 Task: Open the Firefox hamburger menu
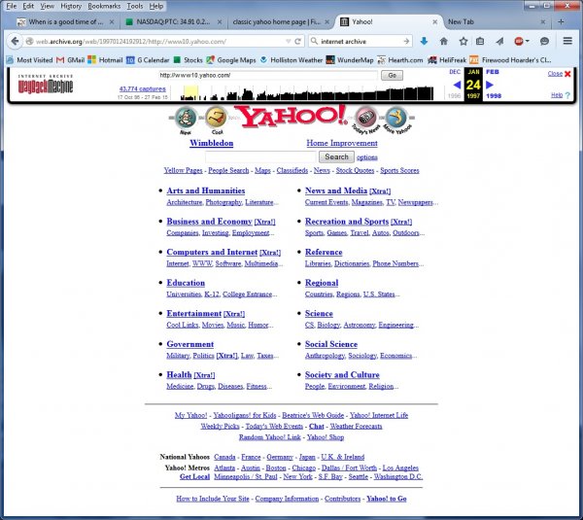coord(567,41)
